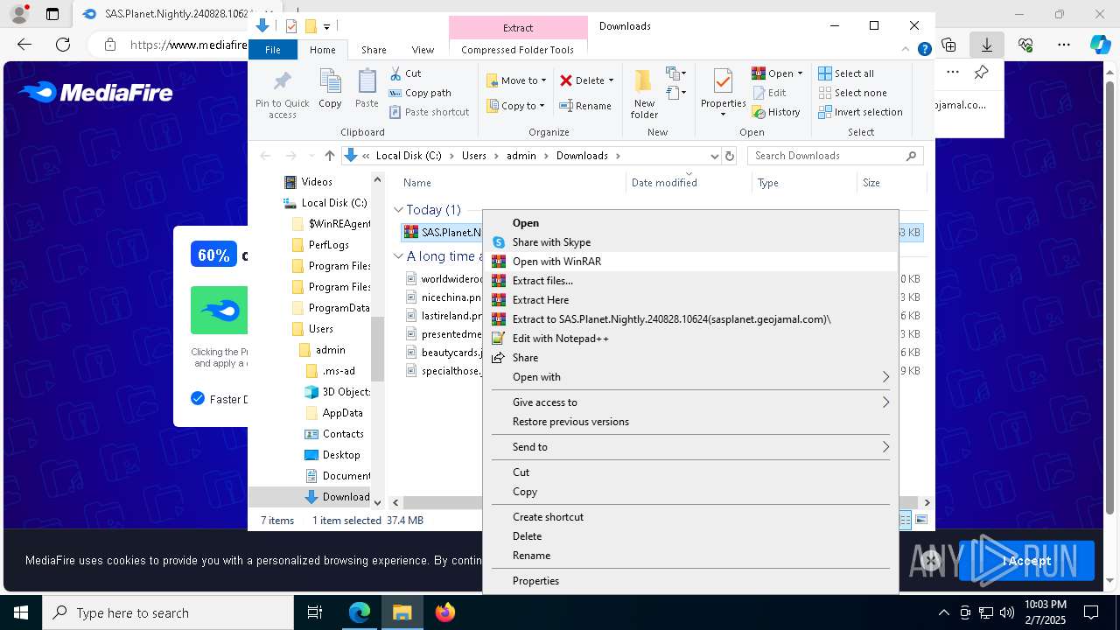Click the Rename ribbon button
The height and width of the screenshot is (630, 1120).
coord(585,106)
